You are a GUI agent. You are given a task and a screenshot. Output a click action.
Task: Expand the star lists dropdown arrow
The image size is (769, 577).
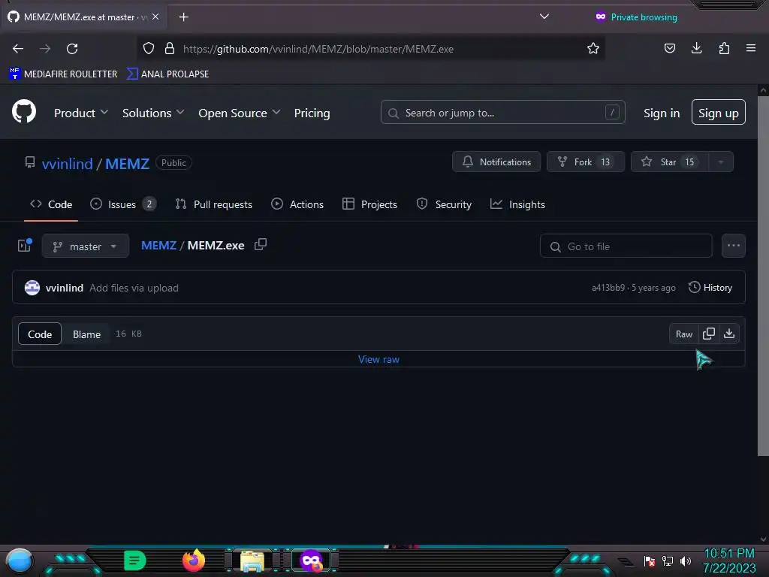coord(720,162)
